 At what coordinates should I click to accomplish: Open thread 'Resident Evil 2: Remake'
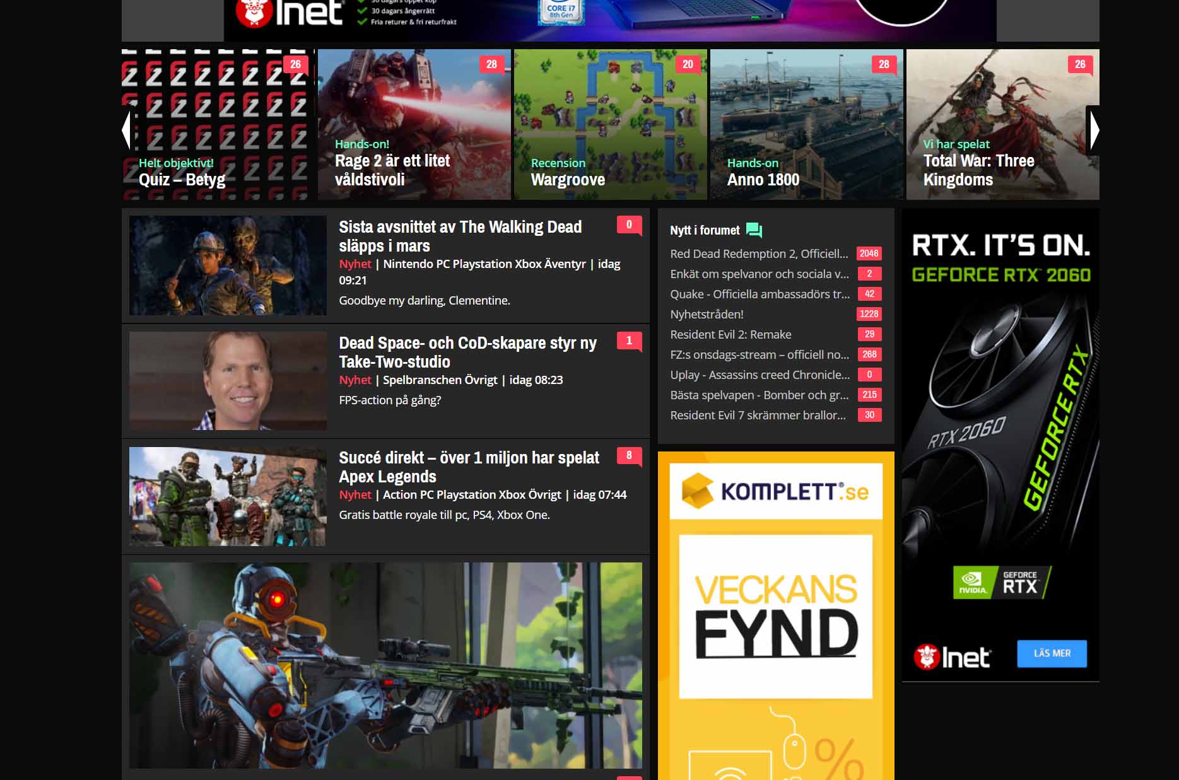pyautogui.click(x=730, y=334)
